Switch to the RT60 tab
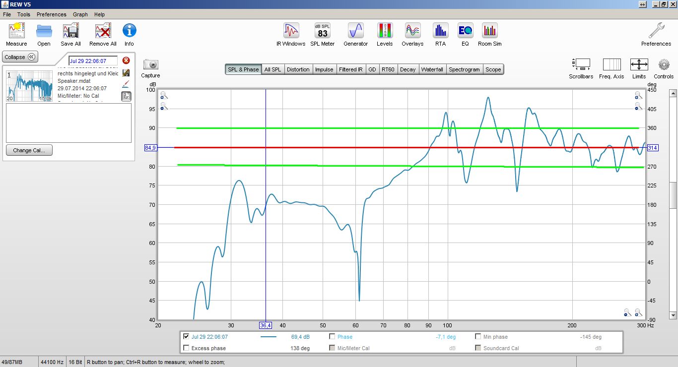 pyautogui.click(x=388, y=69)
